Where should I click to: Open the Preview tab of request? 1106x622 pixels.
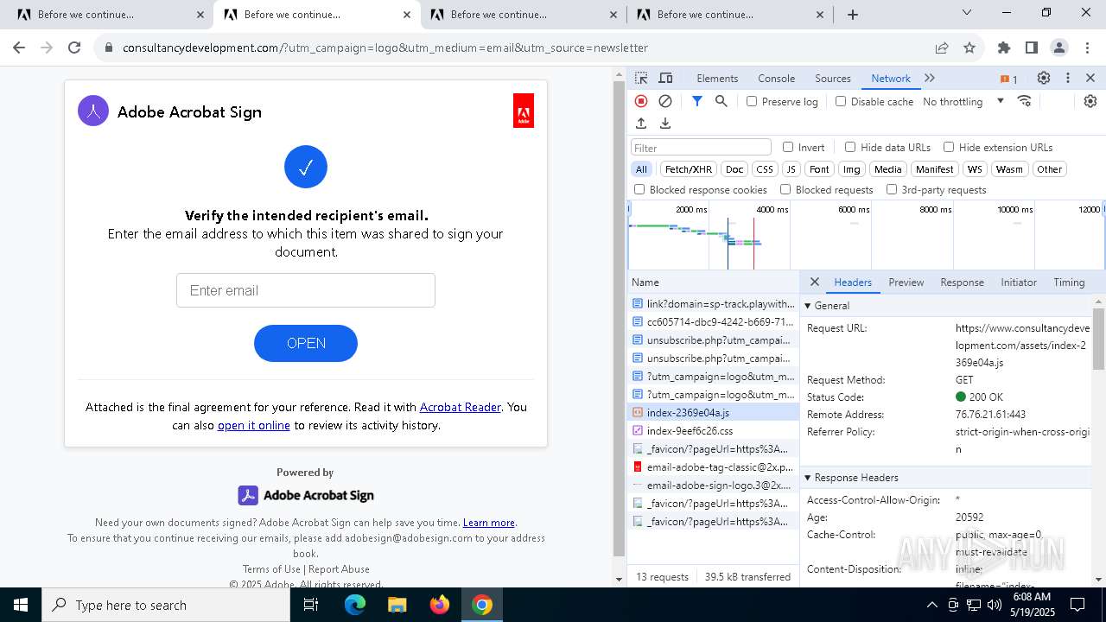pos(906,282)
